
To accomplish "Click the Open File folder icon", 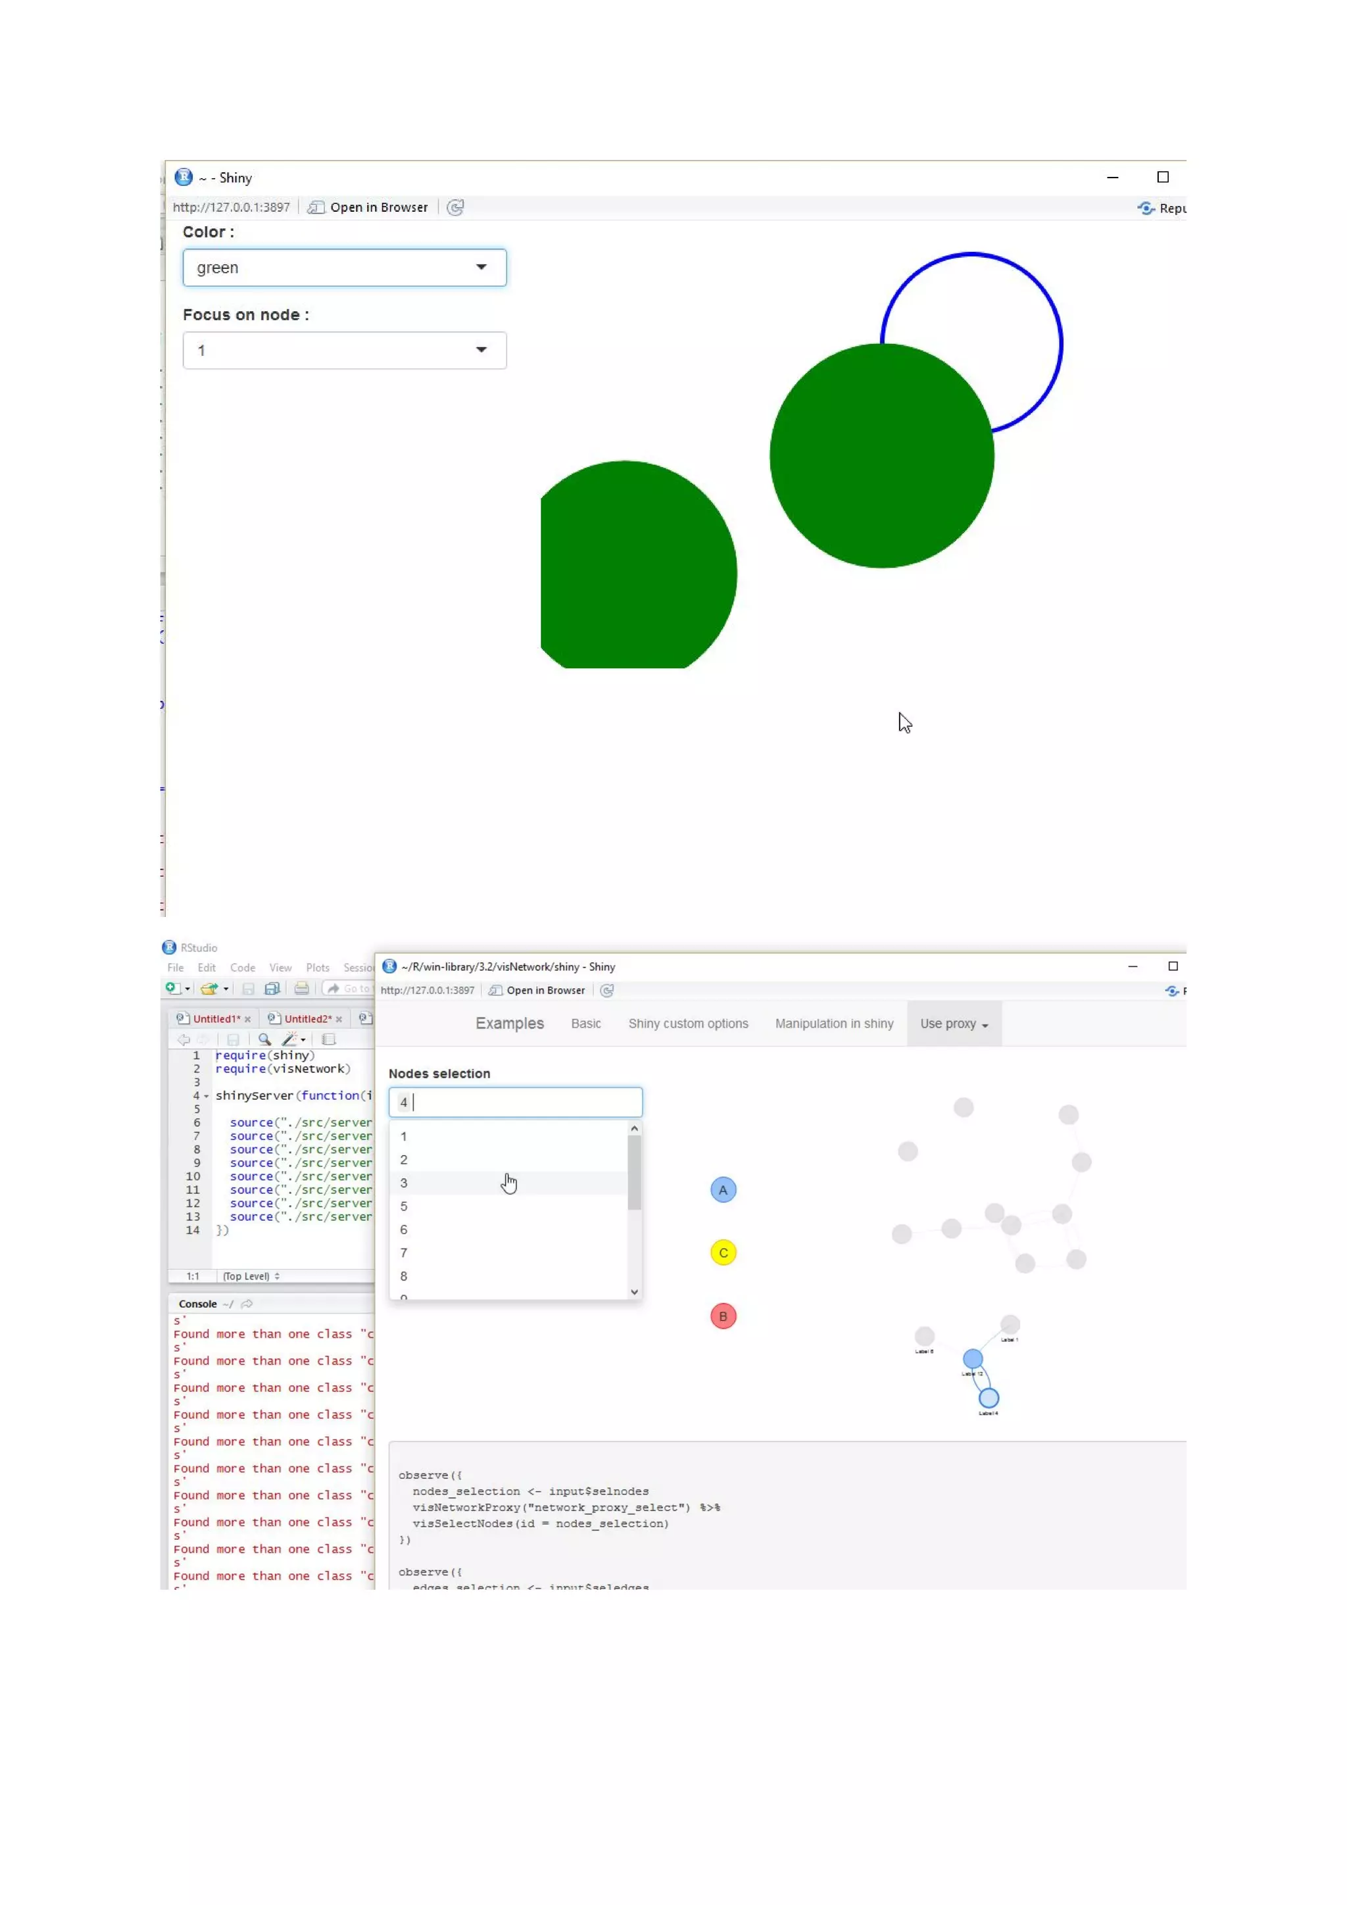I will tap(209, 988).
